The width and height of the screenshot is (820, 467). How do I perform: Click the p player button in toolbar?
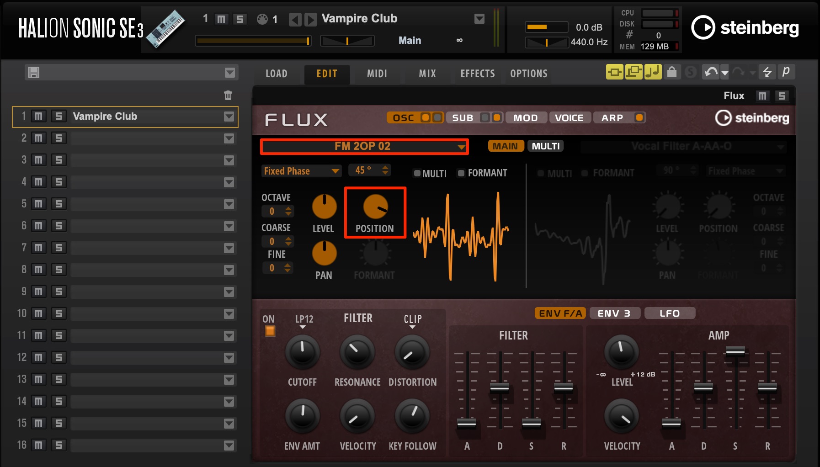(x=786, y=72)
